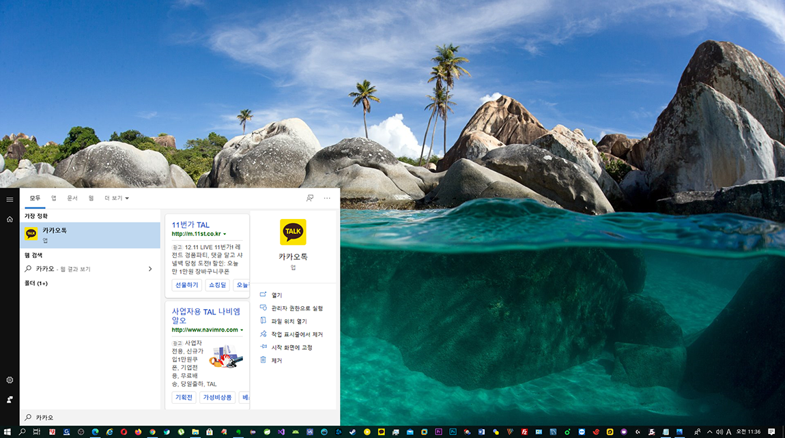Open Adobe Photoshop from the taskbar
This screenshot has width=785, height=438.
coord(453,431)
